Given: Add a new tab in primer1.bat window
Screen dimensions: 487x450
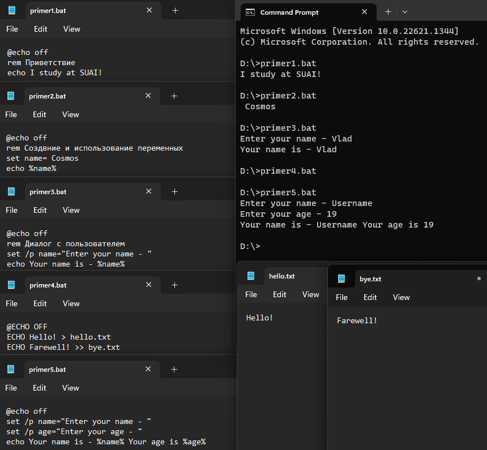Looking at the screenshot, I should (175, 11).
